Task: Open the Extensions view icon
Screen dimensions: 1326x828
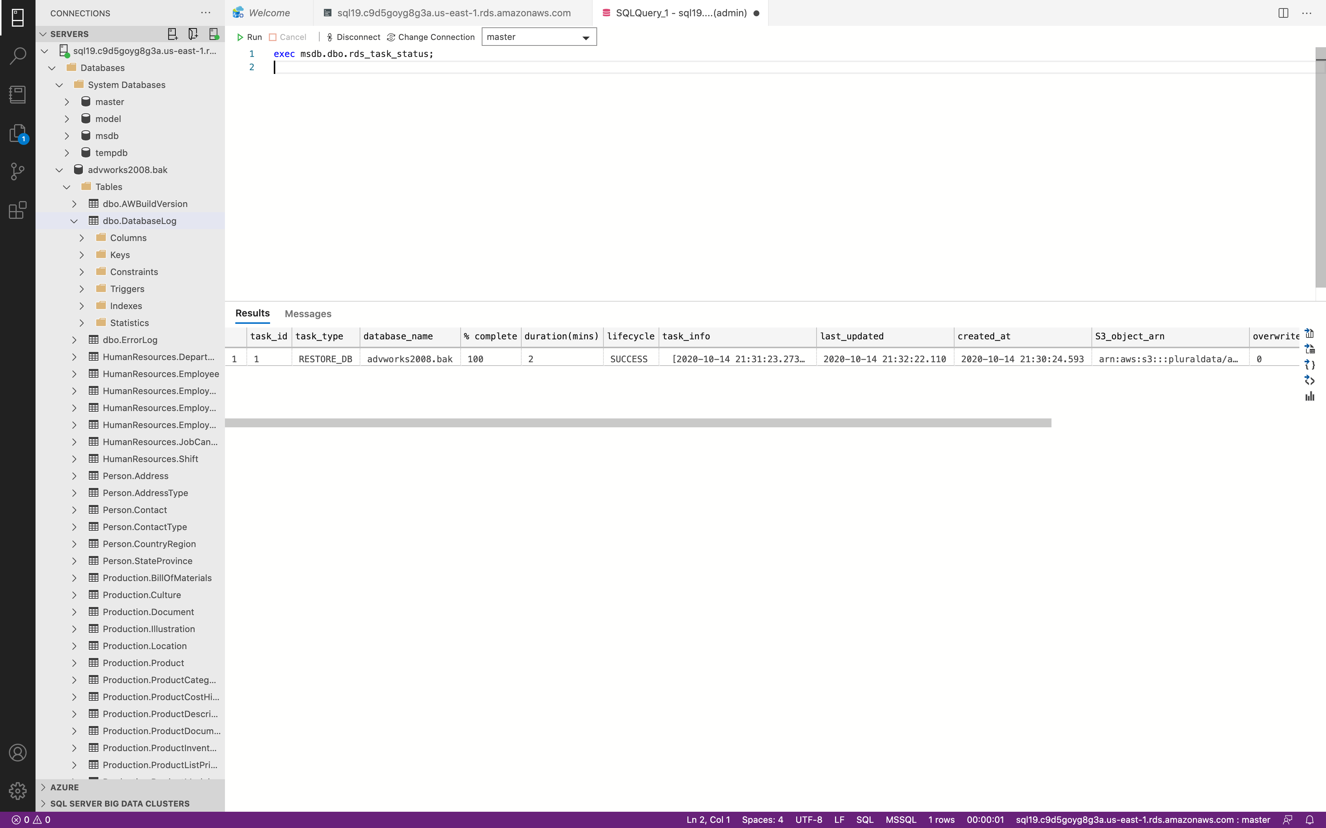Action: pos(17,210)
